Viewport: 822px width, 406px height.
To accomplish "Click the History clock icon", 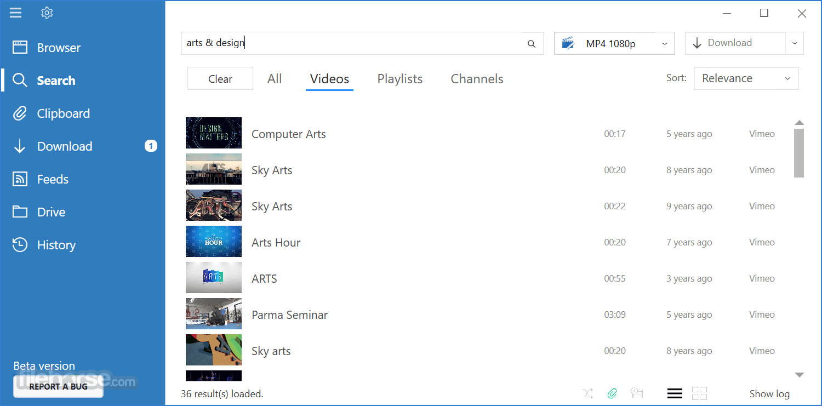I will click(20, 245).
